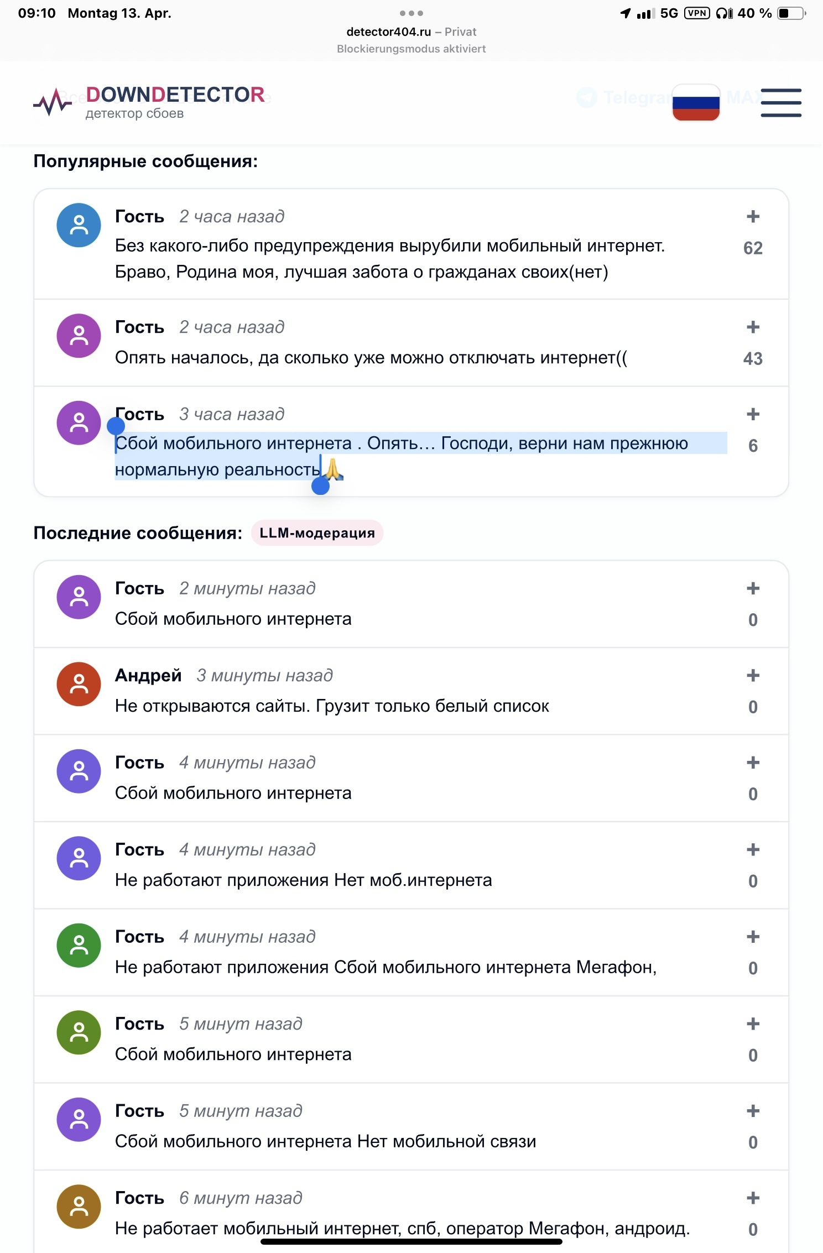Click the Андрей username
The image size is (823, 1253).
pyautogui.click(x=148, y=675)
